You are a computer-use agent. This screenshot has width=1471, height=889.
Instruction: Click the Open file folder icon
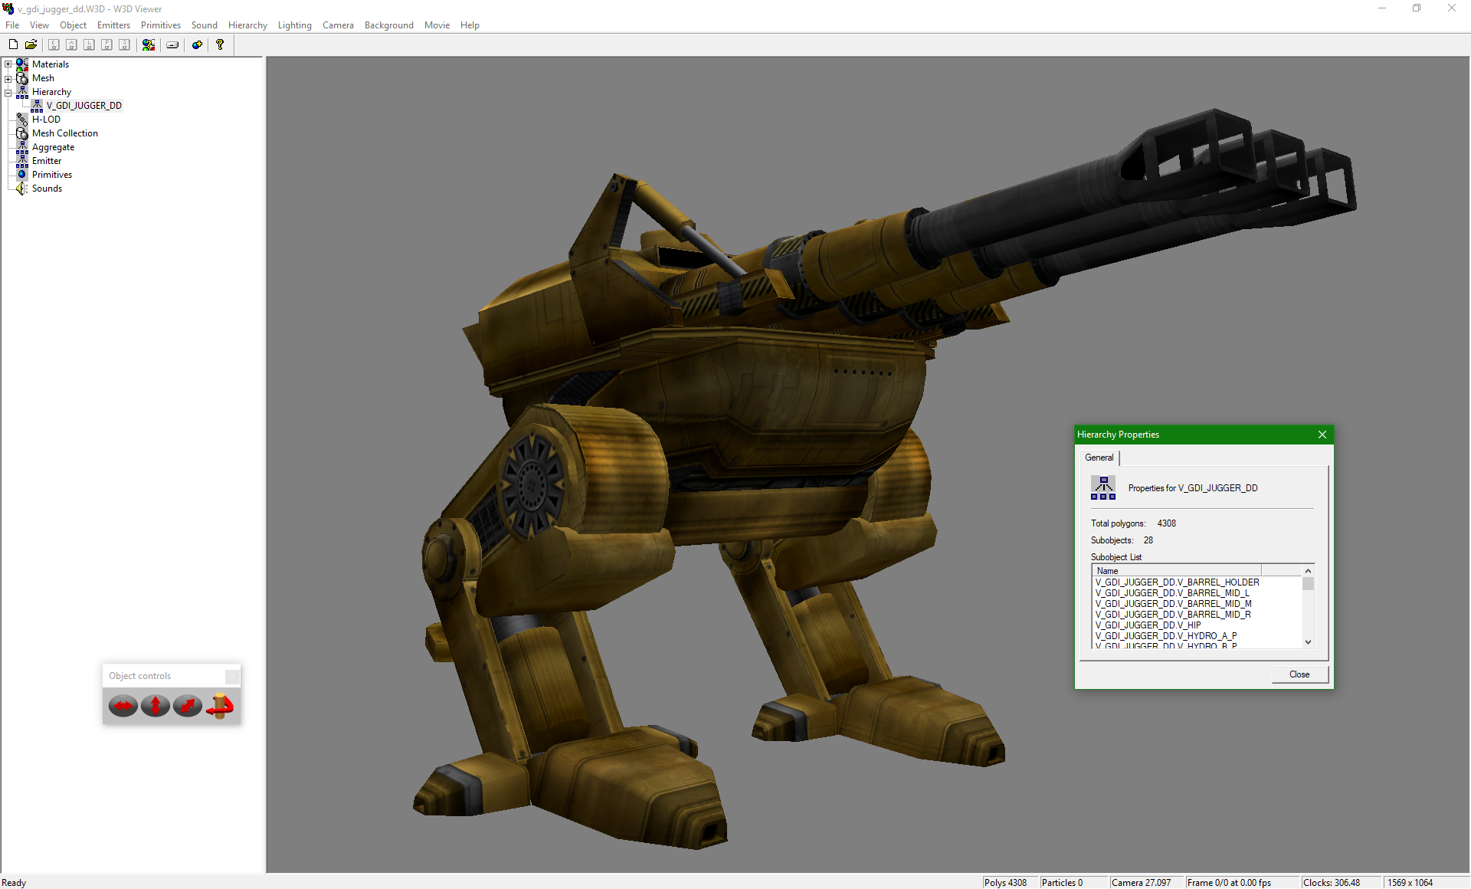tap(31, 44)
